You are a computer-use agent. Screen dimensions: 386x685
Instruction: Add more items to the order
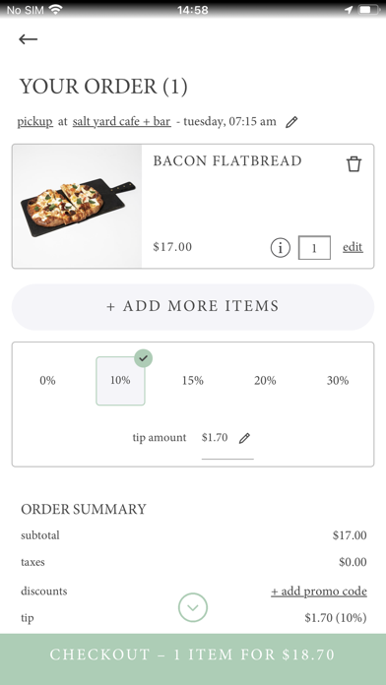tap(193, 307)
